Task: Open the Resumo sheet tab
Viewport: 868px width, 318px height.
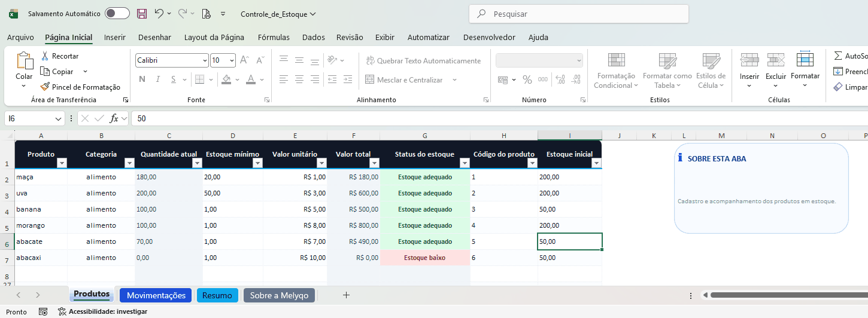Action: pyautogui.click(x=217, y=295)
